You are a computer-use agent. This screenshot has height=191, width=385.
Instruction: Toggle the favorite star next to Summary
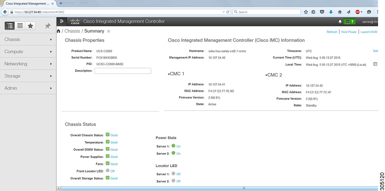[x=109, y=31]
